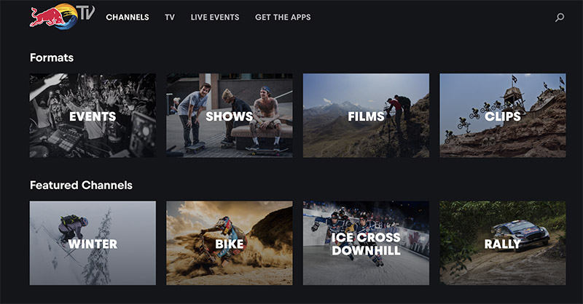The height and width of the screenshot is (304, 583).
Task: Open the search magnifier icon
Action: click(x=560, y=17)
